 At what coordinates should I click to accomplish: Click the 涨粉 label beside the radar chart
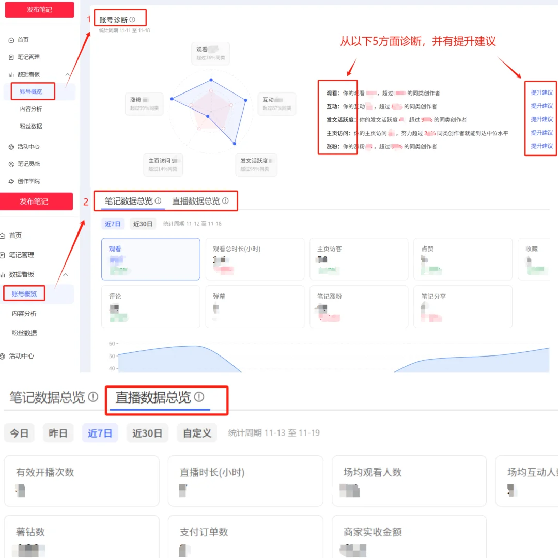tap(144, 103)
